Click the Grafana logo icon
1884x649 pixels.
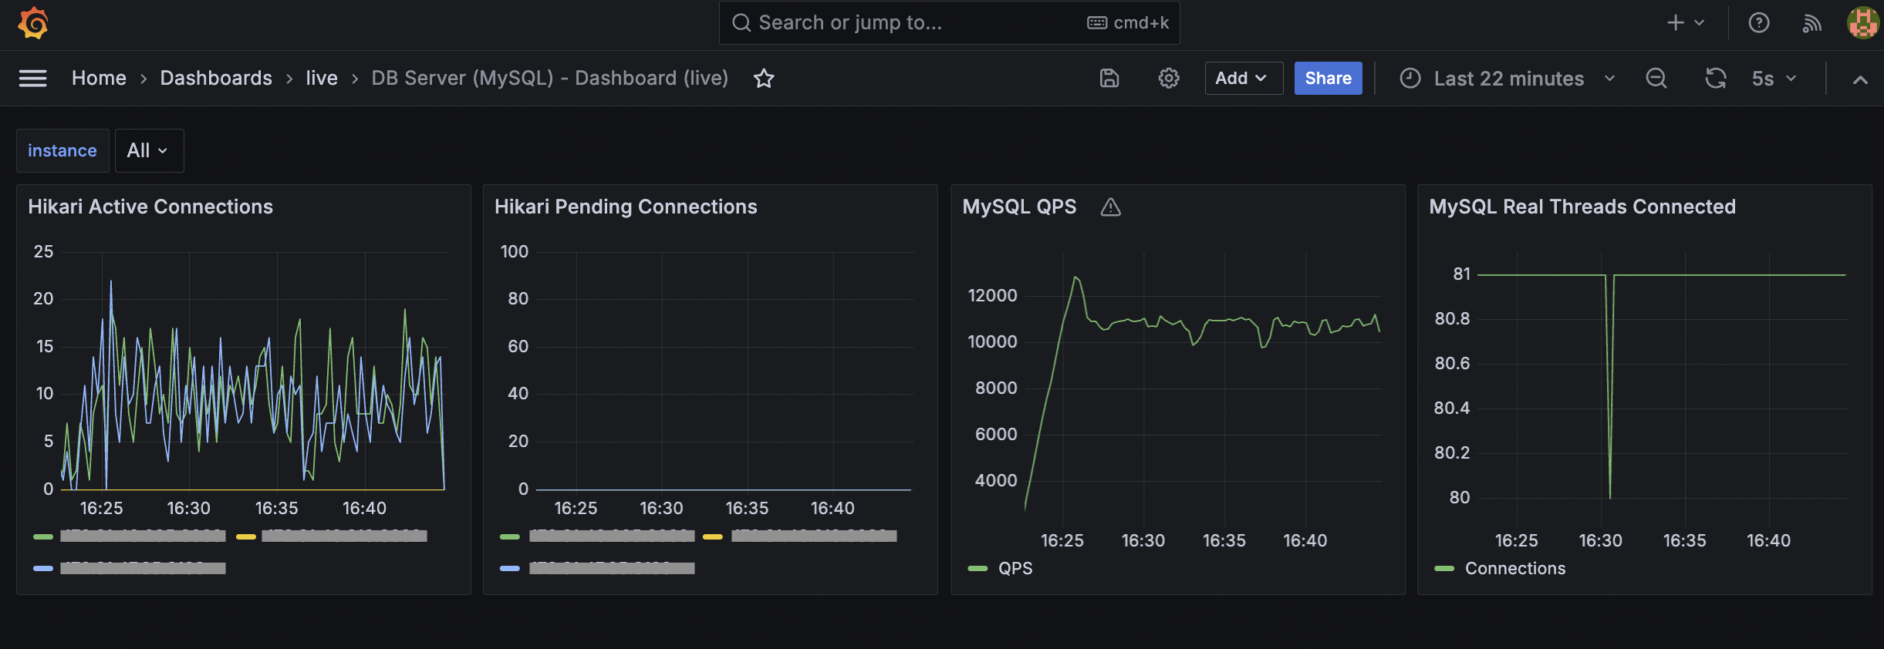(x=33, y=23)
